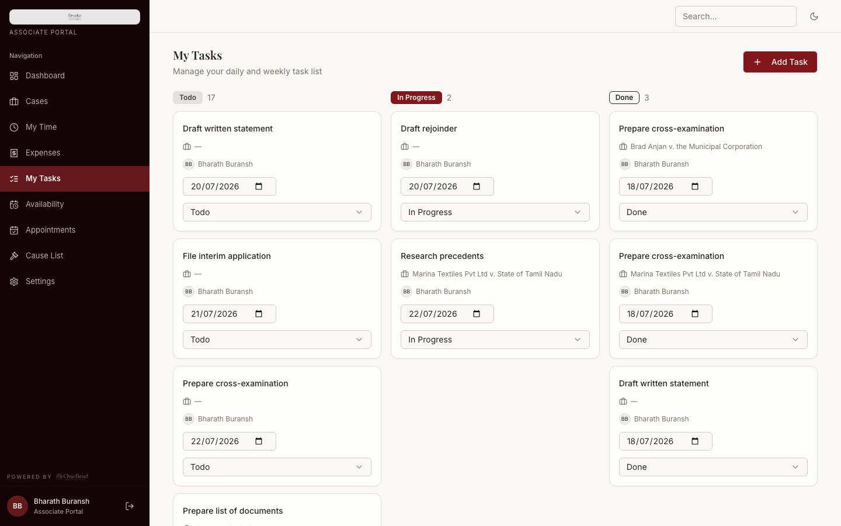841x526 pixels.
Task: Click the logout icon beside Bharath Buransh
Action: (x=130, y=506)
